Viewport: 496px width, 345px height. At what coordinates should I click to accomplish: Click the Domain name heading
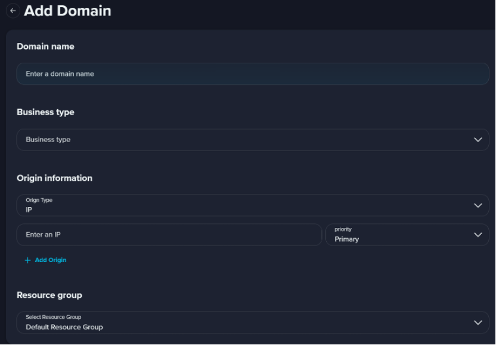tap(45, 47)
